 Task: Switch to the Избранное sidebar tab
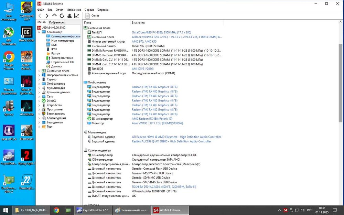(x=56, y=22)
